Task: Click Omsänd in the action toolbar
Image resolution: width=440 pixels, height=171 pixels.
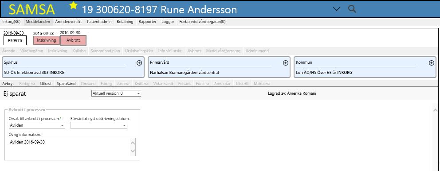Action: pos(88,84)
